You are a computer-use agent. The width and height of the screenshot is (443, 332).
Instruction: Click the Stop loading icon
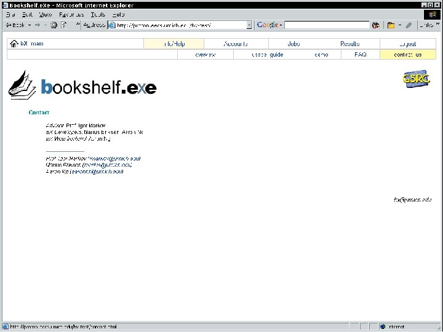[54, 25]
